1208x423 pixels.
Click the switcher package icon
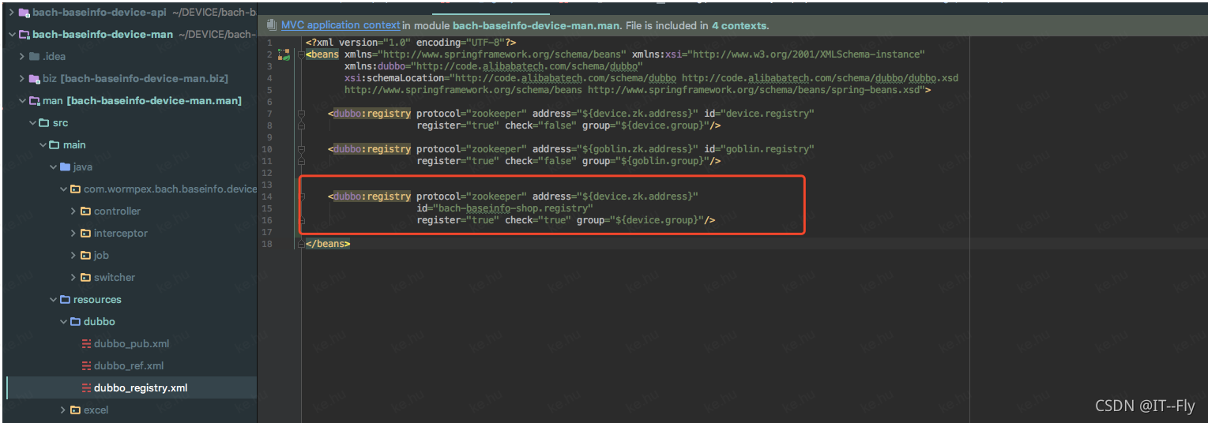pyautogui.click(x=85, y=278)
